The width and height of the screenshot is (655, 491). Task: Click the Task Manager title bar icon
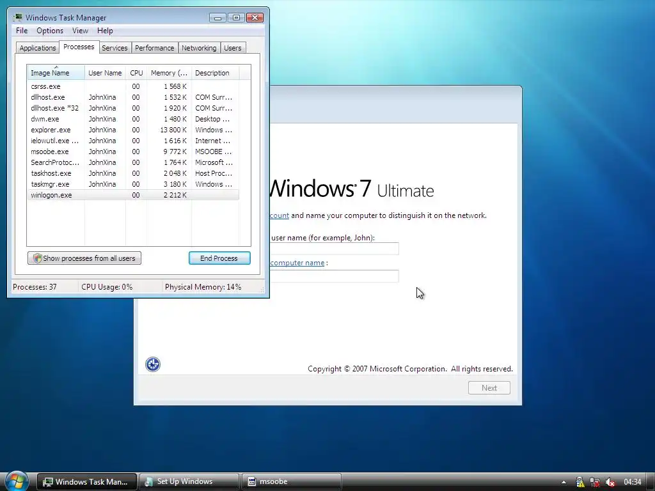(x=17, y=17)
